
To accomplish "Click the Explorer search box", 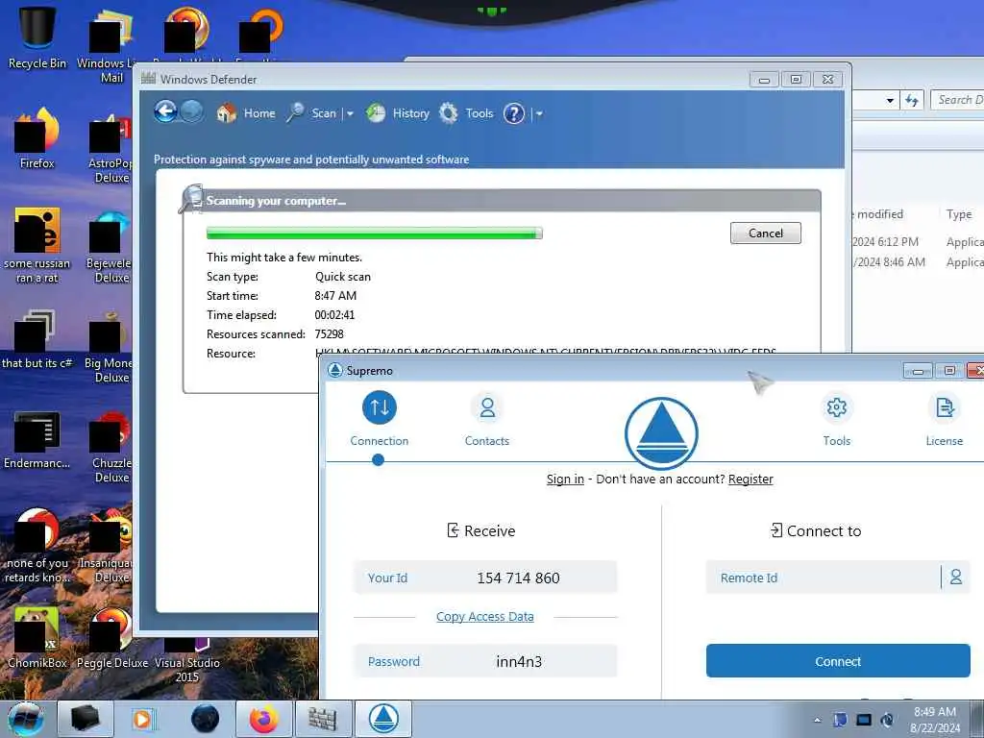I will point(958,100).
